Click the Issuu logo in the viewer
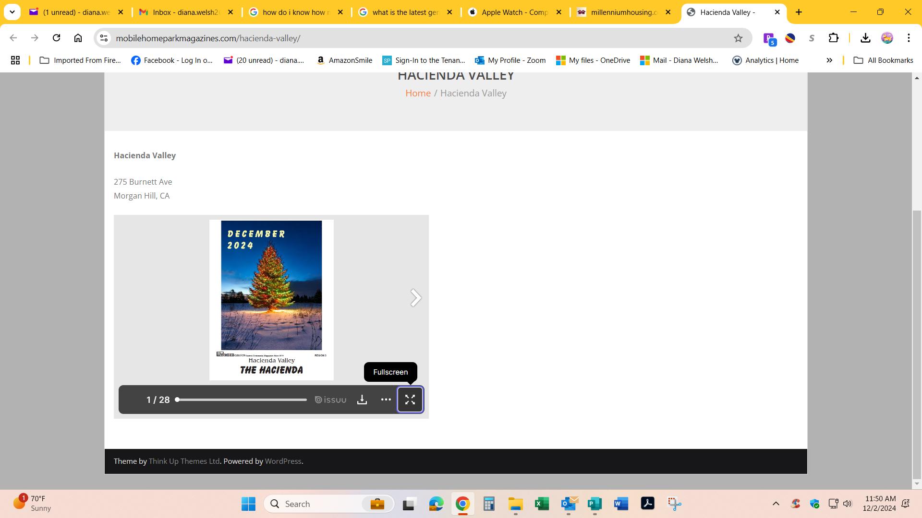Image resolution: width=922 pixels, height=518 pixels. [x=330, y=400]
